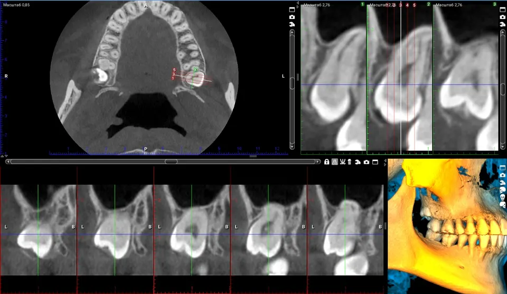Image resolution: width=507 pixels, height=294 pixels.
Task: Click the 'Масштаб 0,85' label in the axial view
Action: pos(16,5)
